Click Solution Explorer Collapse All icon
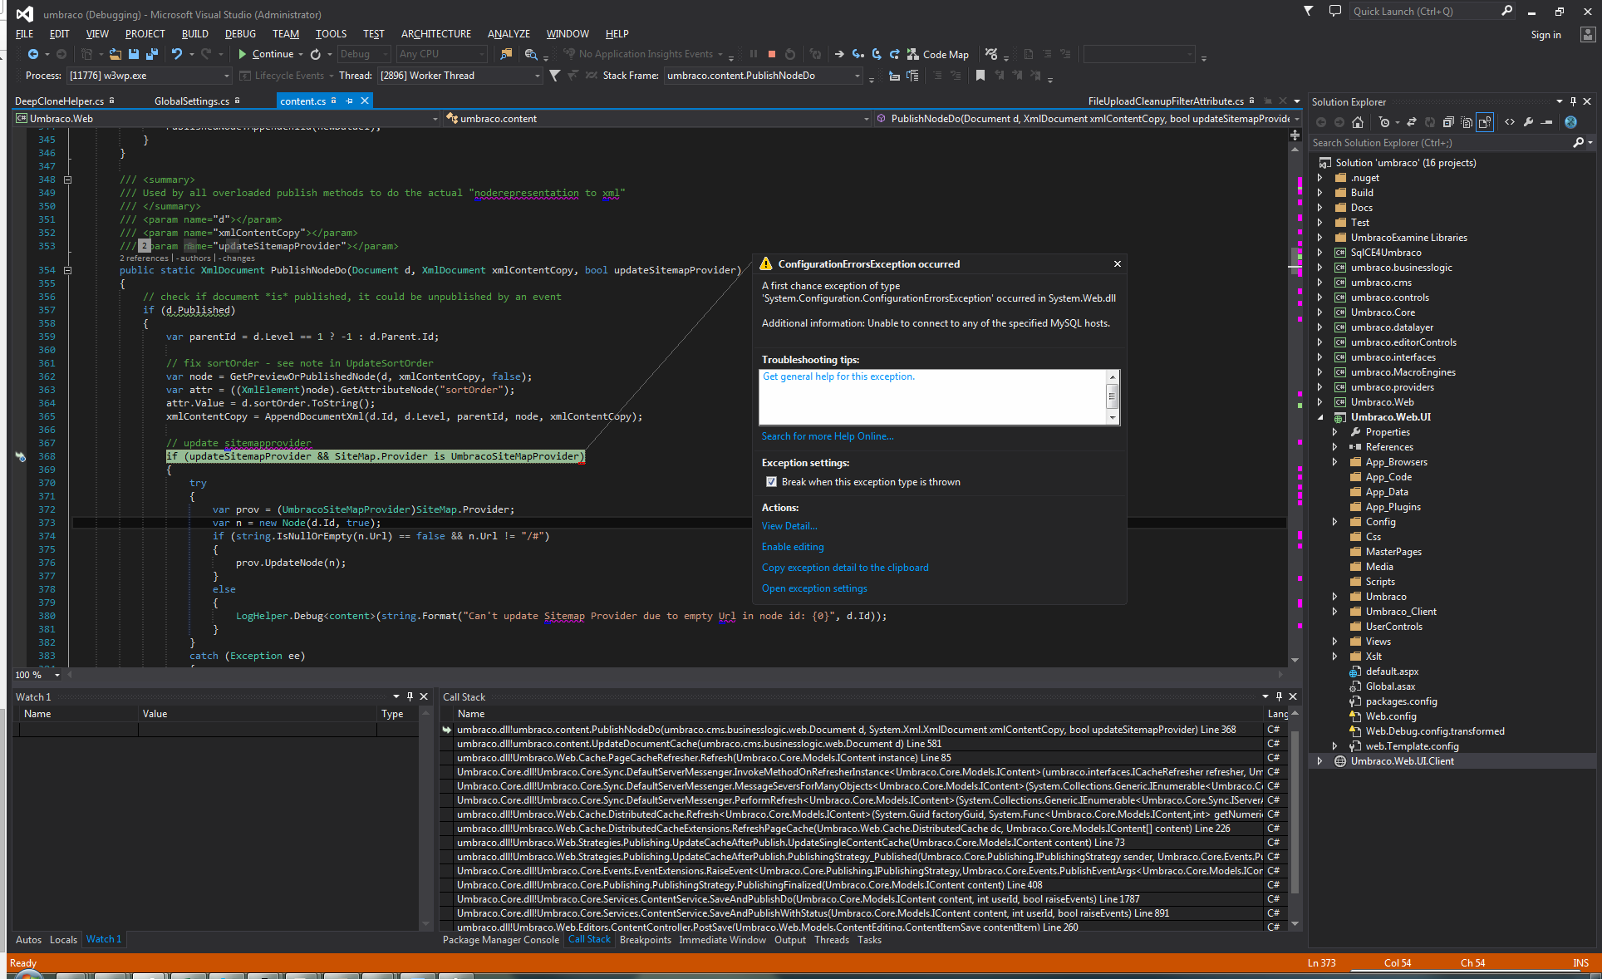 pos(1448,122)
